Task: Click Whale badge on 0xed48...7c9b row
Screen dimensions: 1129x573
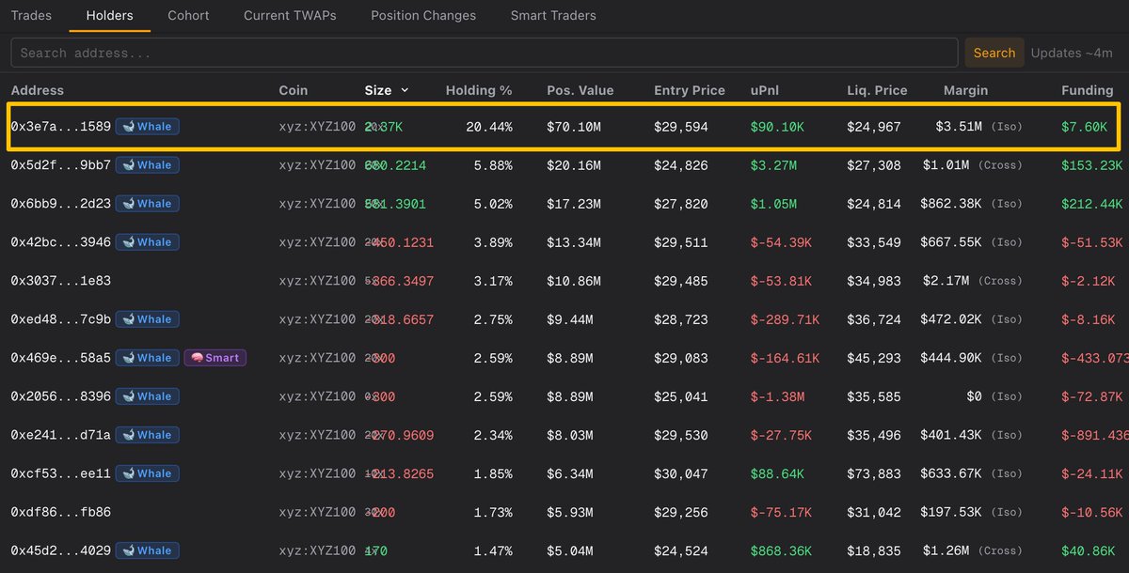Action: tap(148, 318)
